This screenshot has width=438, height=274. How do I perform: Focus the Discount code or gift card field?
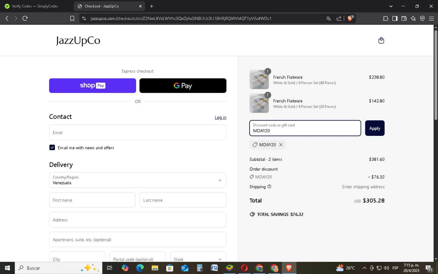305,128
